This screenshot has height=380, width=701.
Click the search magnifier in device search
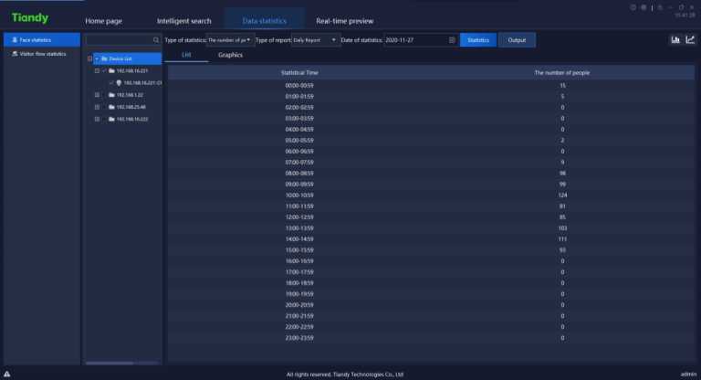[156, 40]
